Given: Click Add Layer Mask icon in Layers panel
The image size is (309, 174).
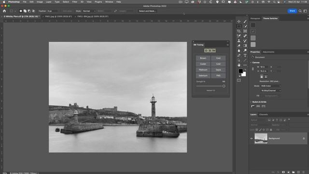Looking at the screenshot, I should [x=283, y=172].
